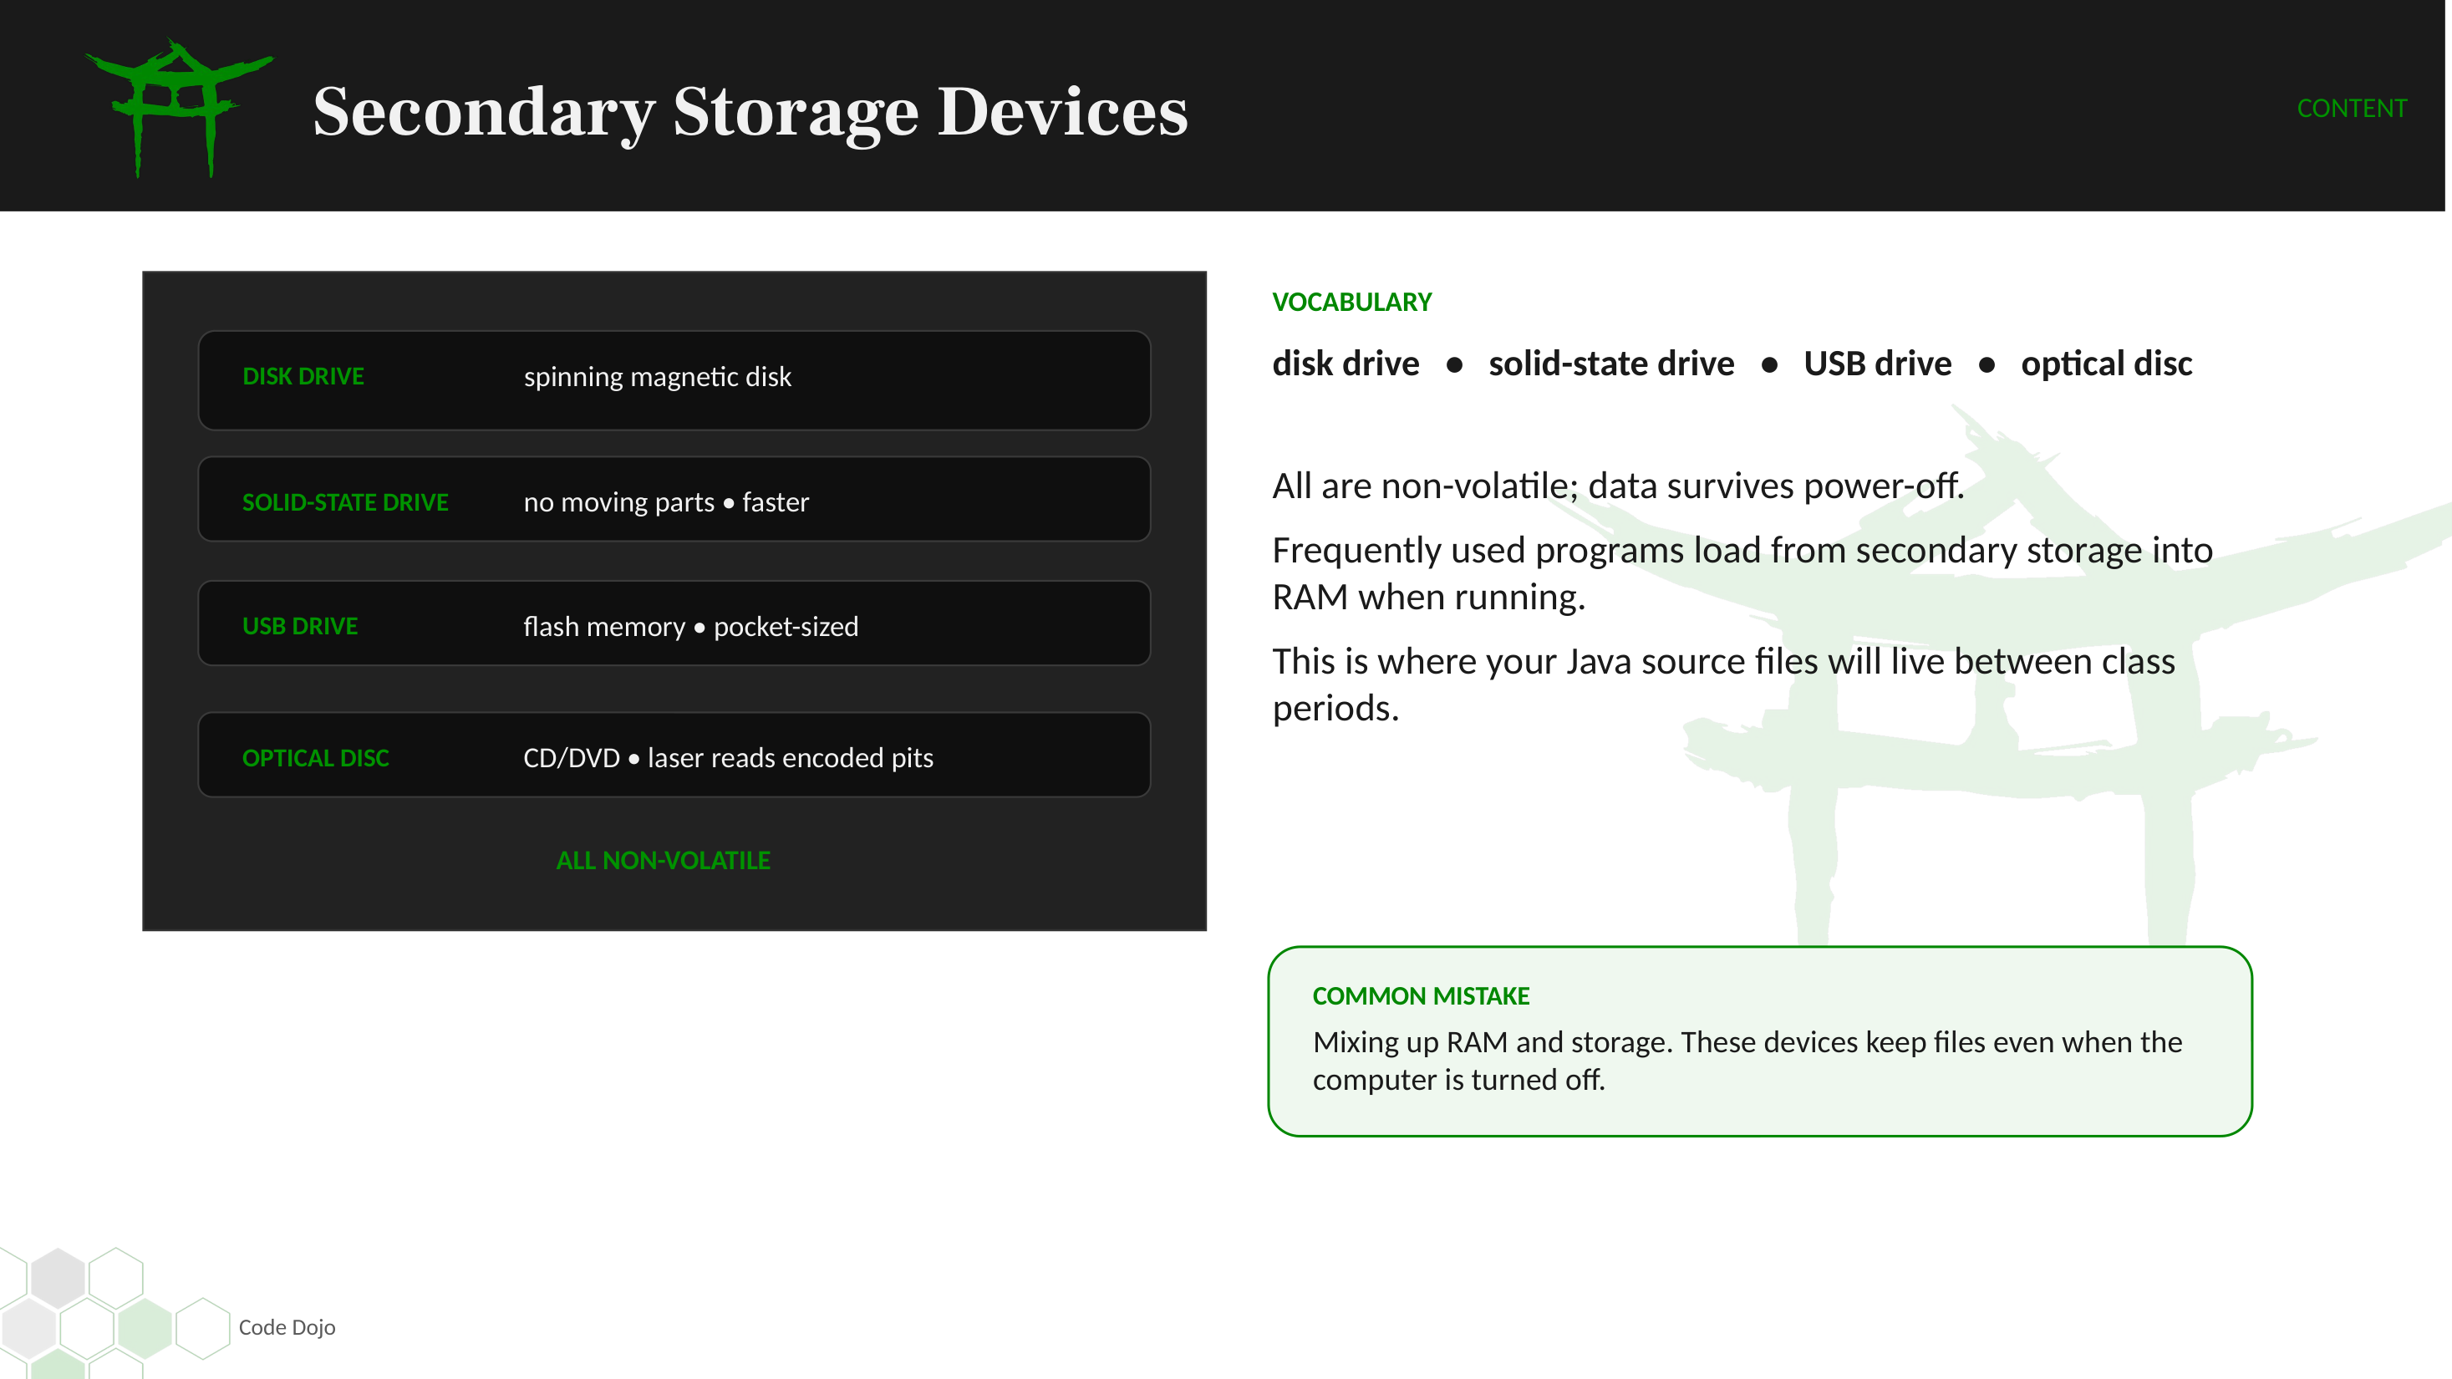Screen dimensions: 2452x1379
Task: Click the Secondary Storage Devices title
Action: 750,112
